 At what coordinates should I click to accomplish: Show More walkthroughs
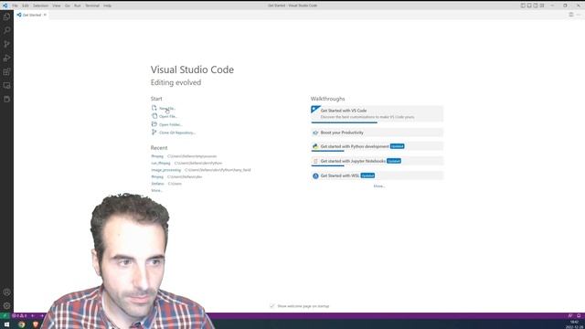379,186
